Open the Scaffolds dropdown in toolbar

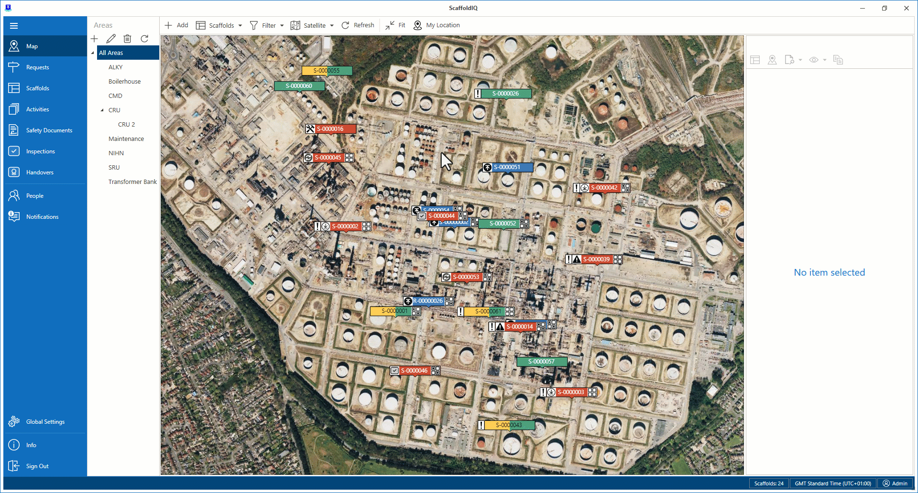click(219, 25)
